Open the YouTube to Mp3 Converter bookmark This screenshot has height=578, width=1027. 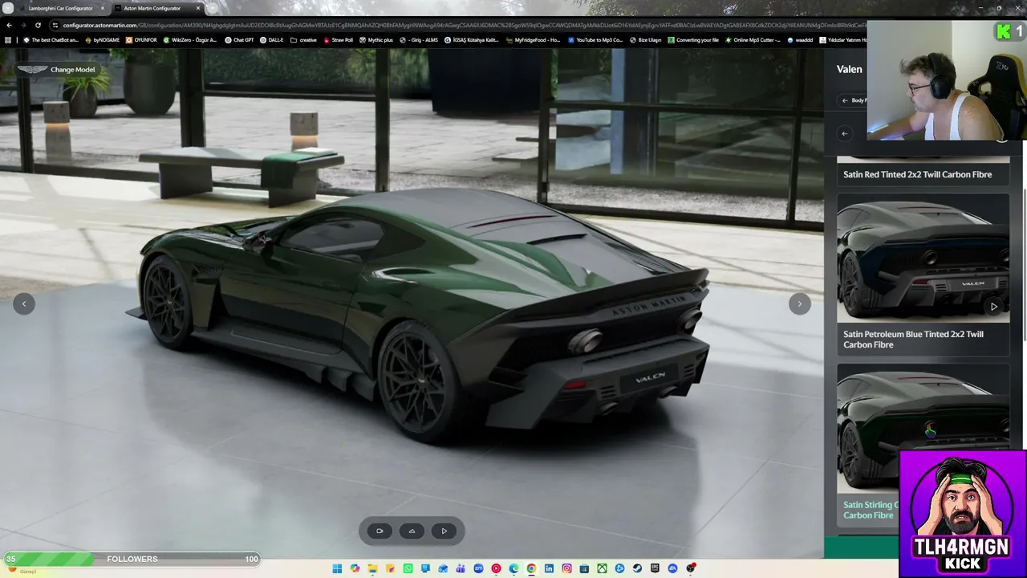[595, 40]
